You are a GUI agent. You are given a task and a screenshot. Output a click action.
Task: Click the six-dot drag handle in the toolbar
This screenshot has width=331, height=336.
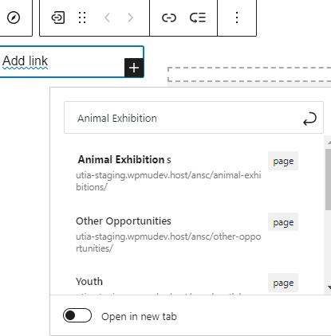(82, 18)
